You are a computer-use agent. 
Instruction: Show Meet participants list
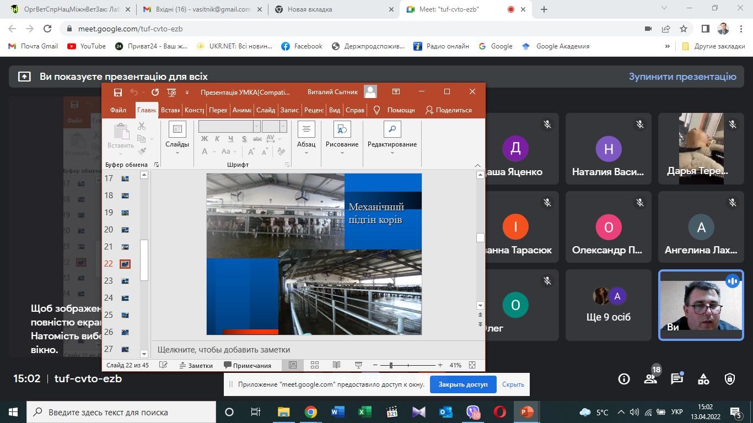[650, 379]
